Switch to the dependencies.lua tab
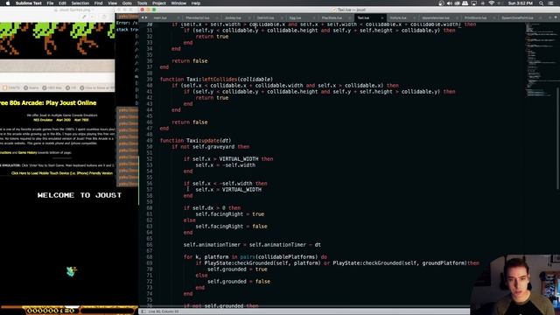The image size is (560, 315). tap(436, 17)
